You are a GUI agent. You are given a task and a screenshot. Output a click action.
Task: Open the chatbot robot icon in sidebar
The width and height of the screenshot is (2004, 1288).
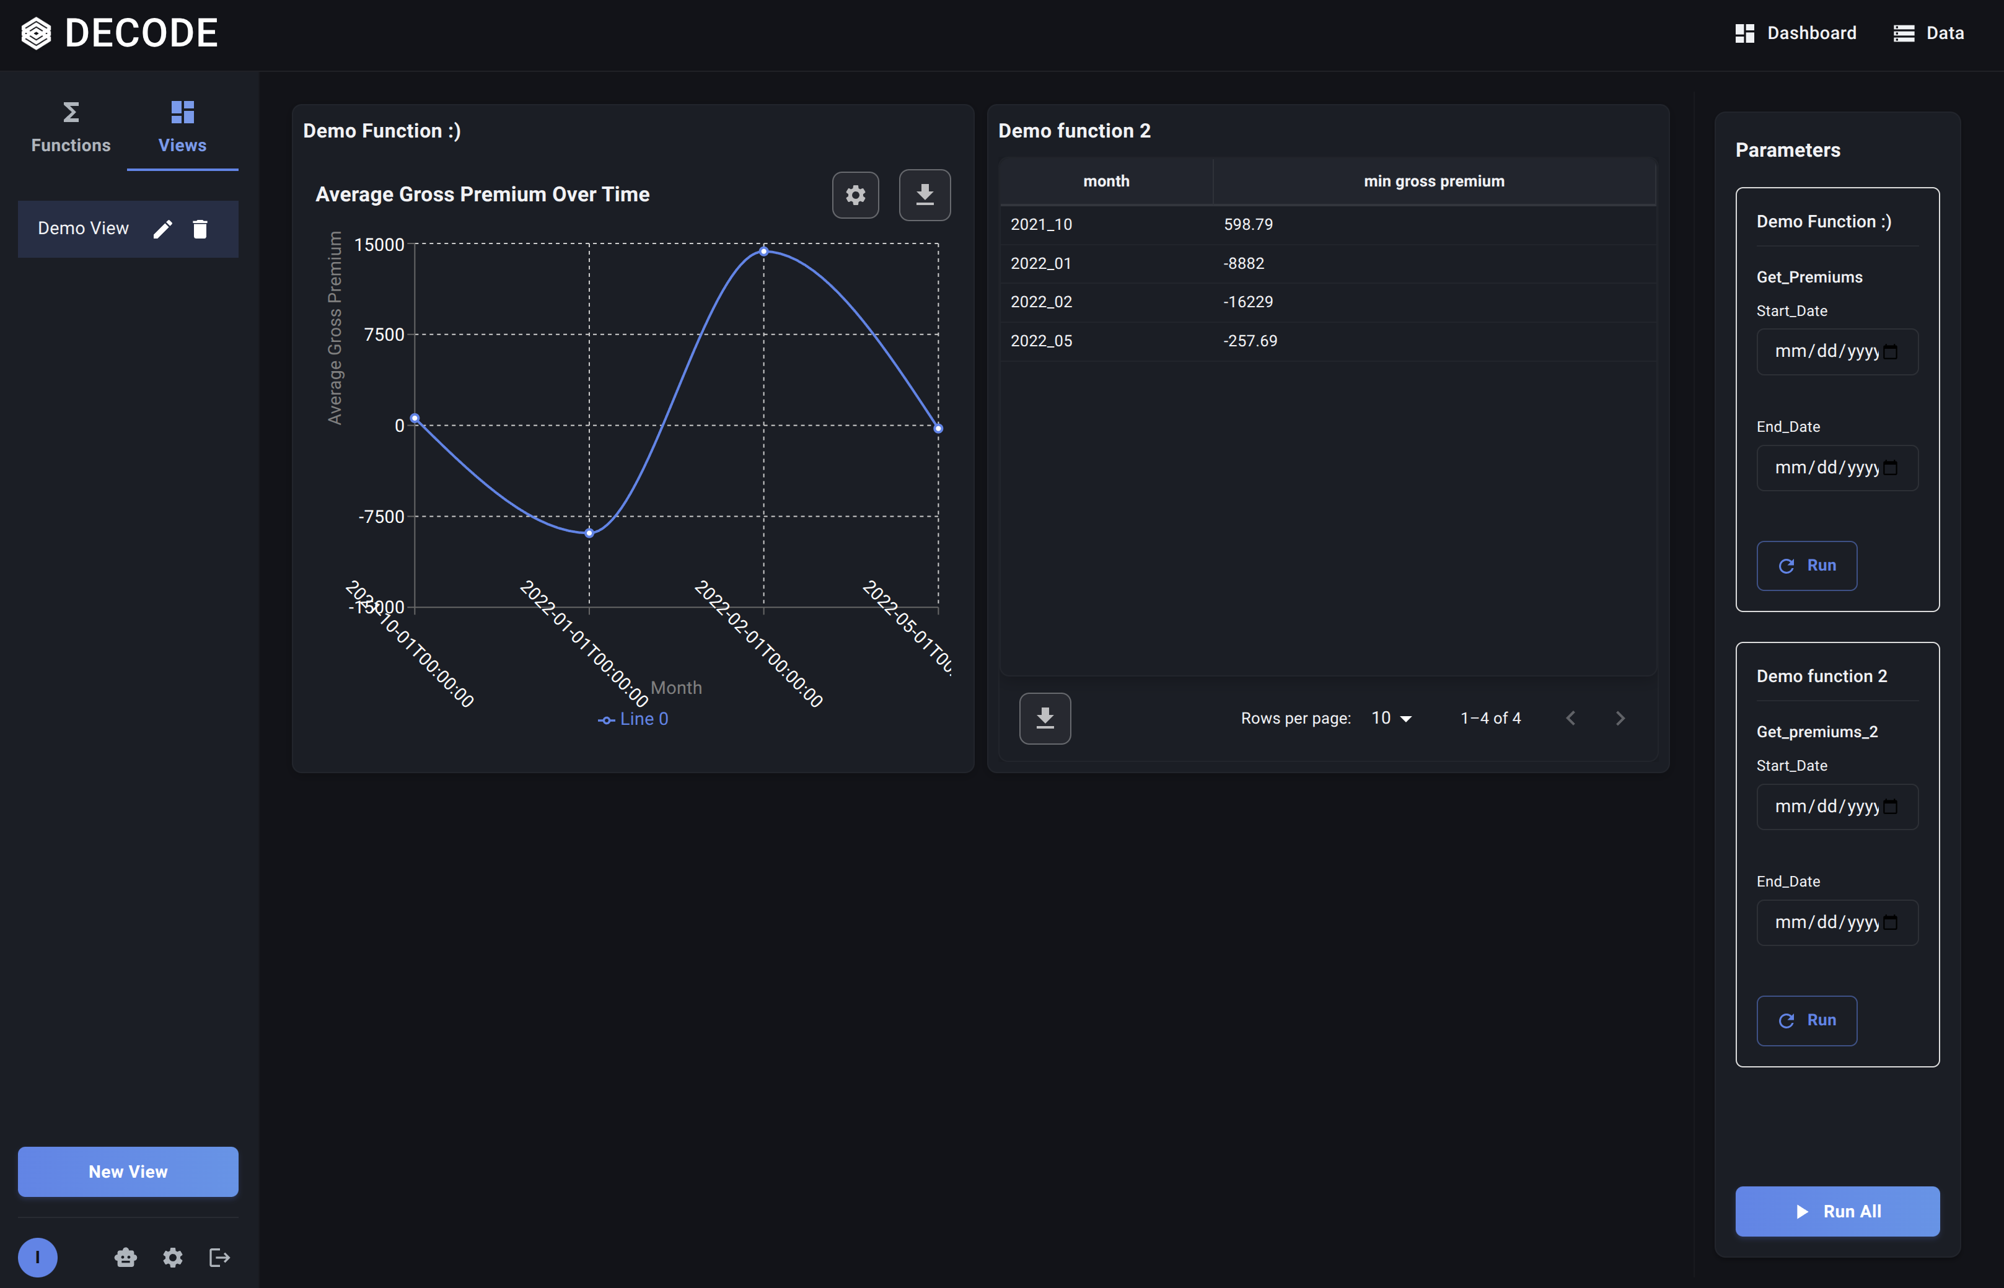click(125, 1257)
